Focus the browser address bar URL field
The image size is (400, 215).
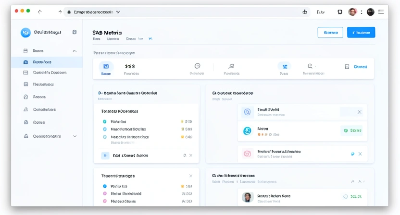187,12
